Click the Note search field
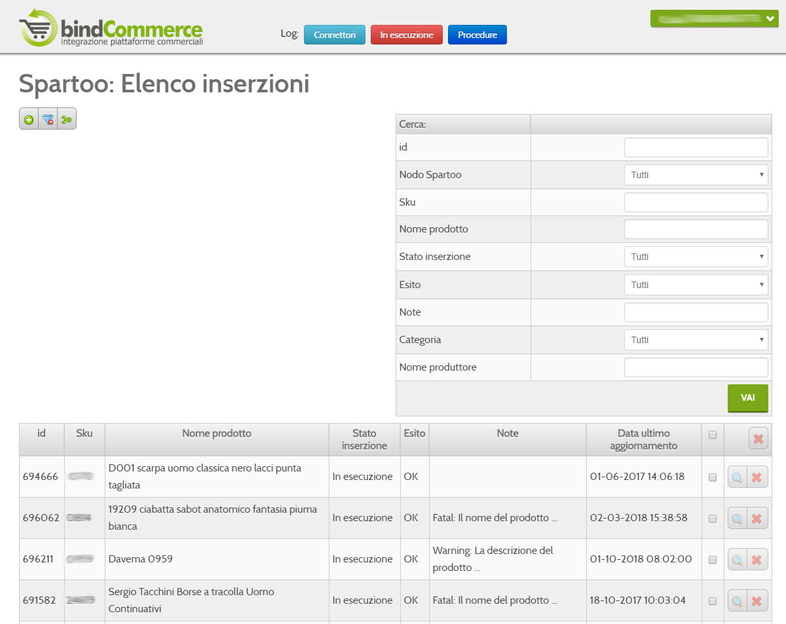Image resolution: width=786 pixels, height=624 pixels. (x=696, y=312)
